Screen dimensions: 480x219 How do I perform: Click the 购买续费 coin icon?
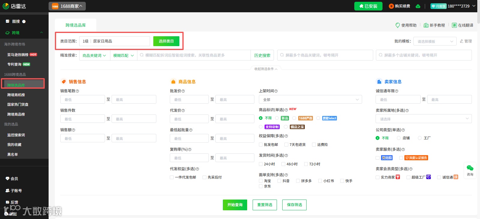[391, 6]
